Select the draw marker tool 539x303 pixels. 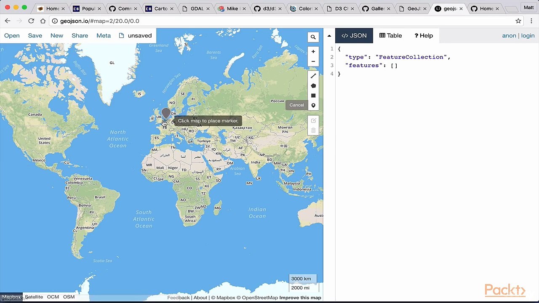pos(313,105)
